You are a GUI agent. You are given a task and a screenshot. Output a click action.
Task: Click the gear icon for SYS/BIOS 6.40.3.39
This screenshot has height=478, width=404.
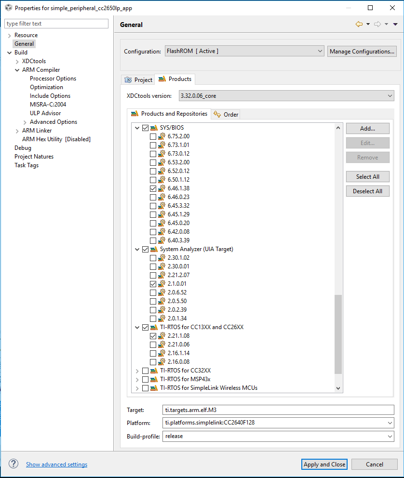click(162, 240)
